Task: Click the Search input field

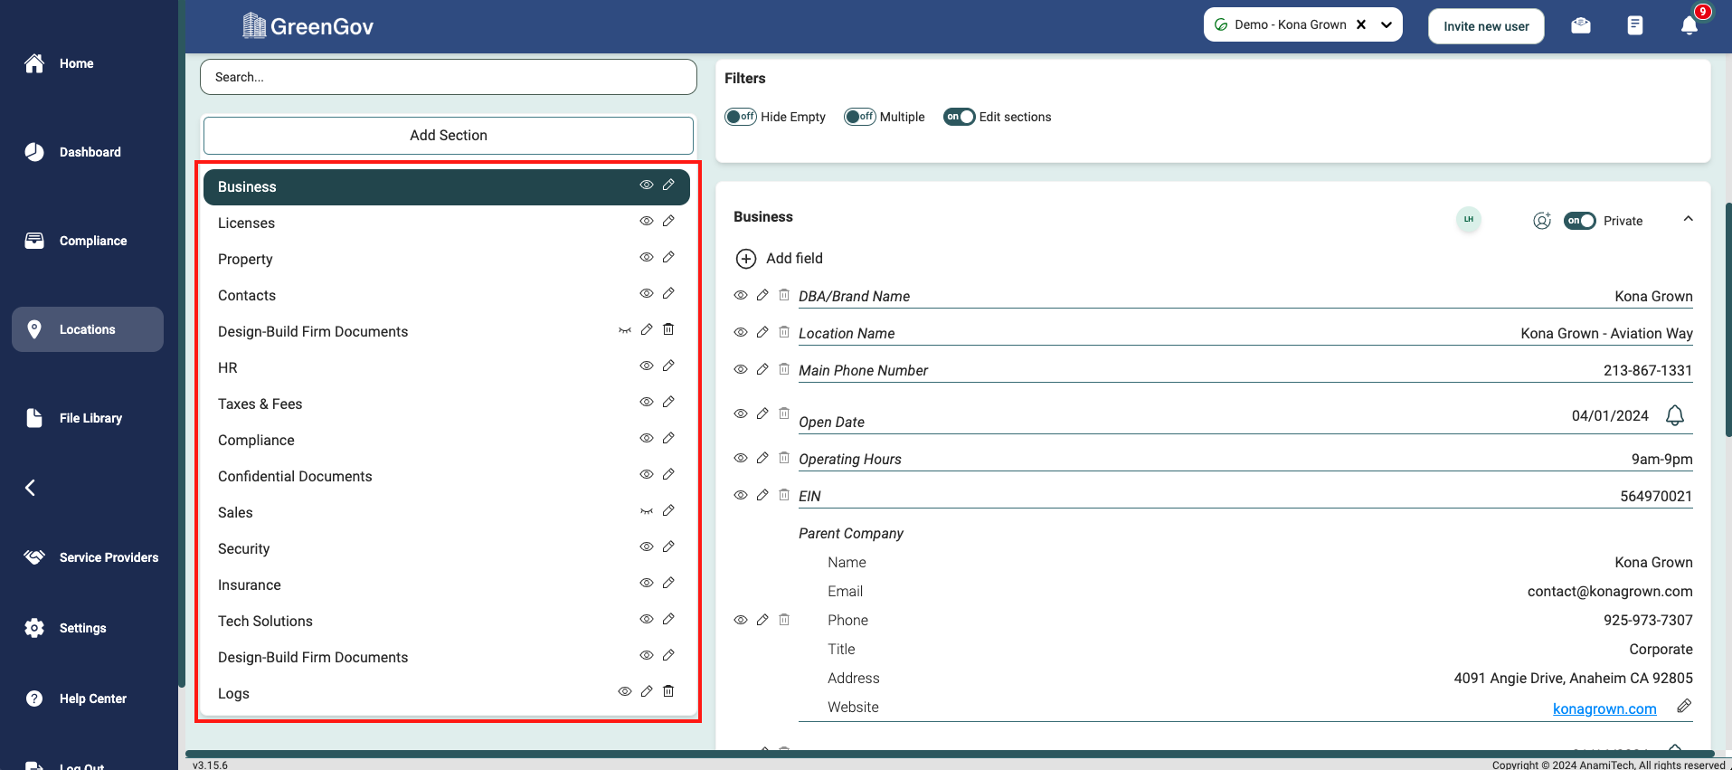Action: (x=448, y=77)
